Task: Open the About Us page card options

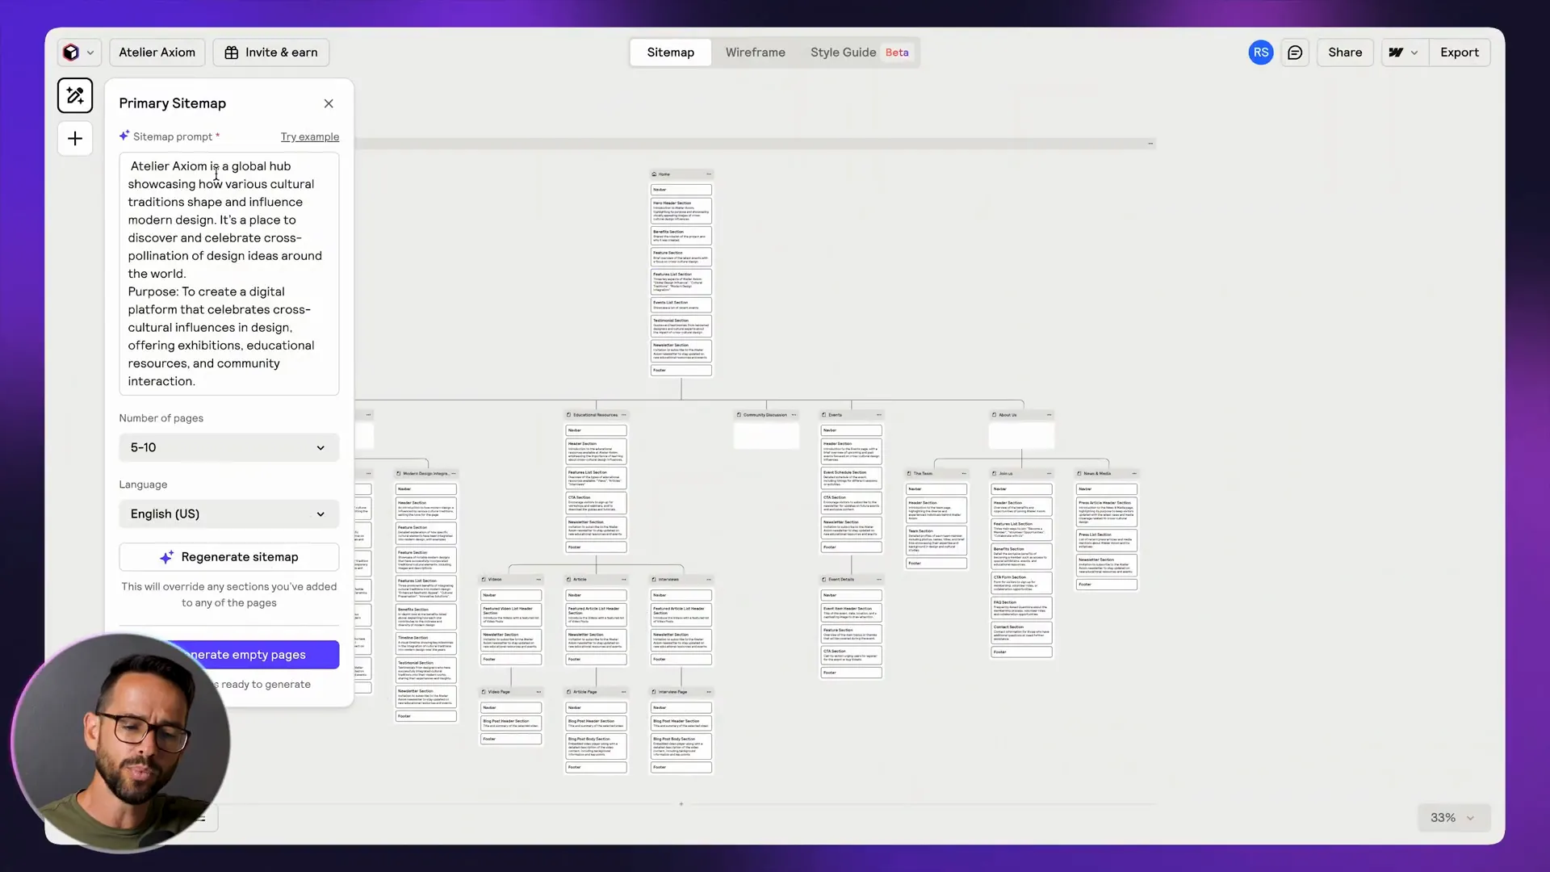Action: pyautogui.click(x=1049, y=415)
